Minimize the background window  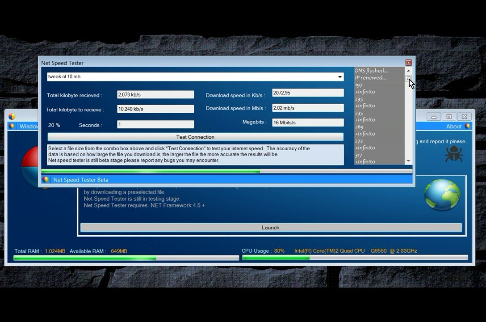[x=434, y=117]
